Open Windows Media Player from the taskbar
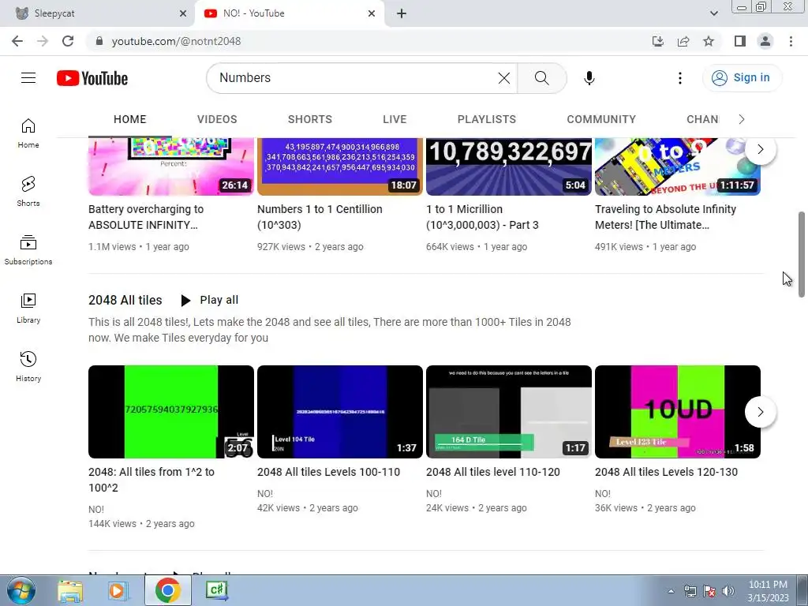 click(x=118, y=590)
